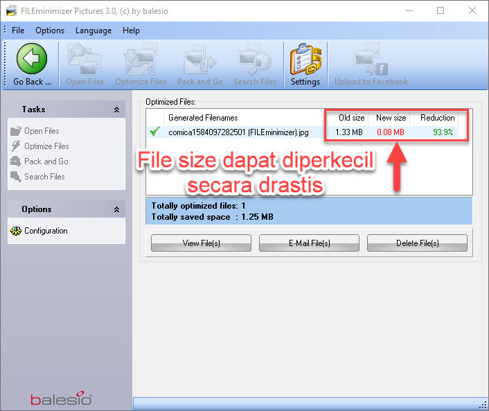Click the Pack and Go link in Tasks
This screenshot has width=489, height=411.
[46, 161]
